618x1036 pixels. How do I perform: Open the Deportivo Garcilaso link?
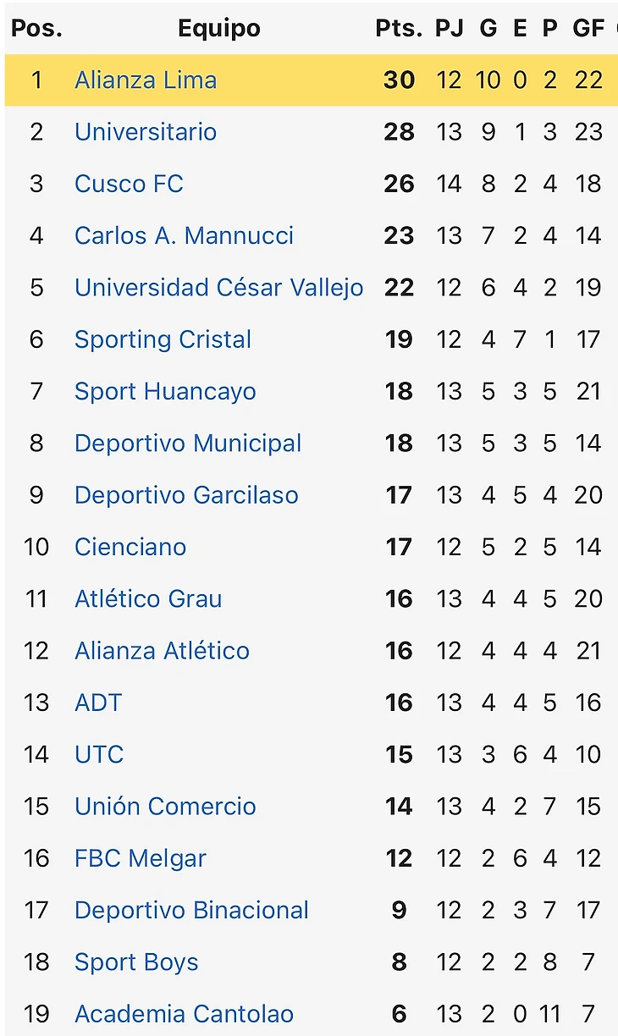pos(186,495)
